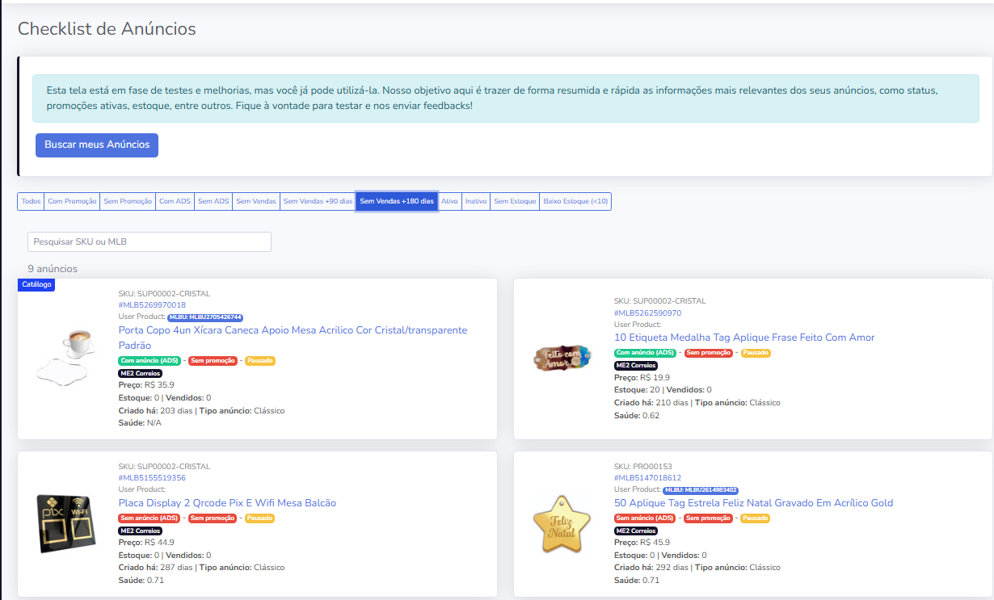Open Placa Display 2 Qrcode Pix listing
Screen dimensions: 994x600
coord(227,503)
